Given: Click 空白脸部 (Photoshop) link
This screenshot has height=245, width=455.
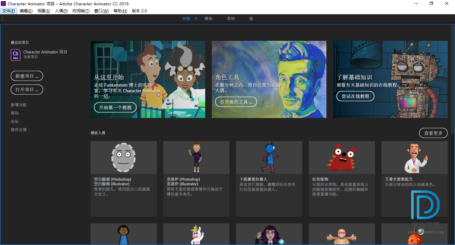Looking at the screenshot, I should [113, 179].
